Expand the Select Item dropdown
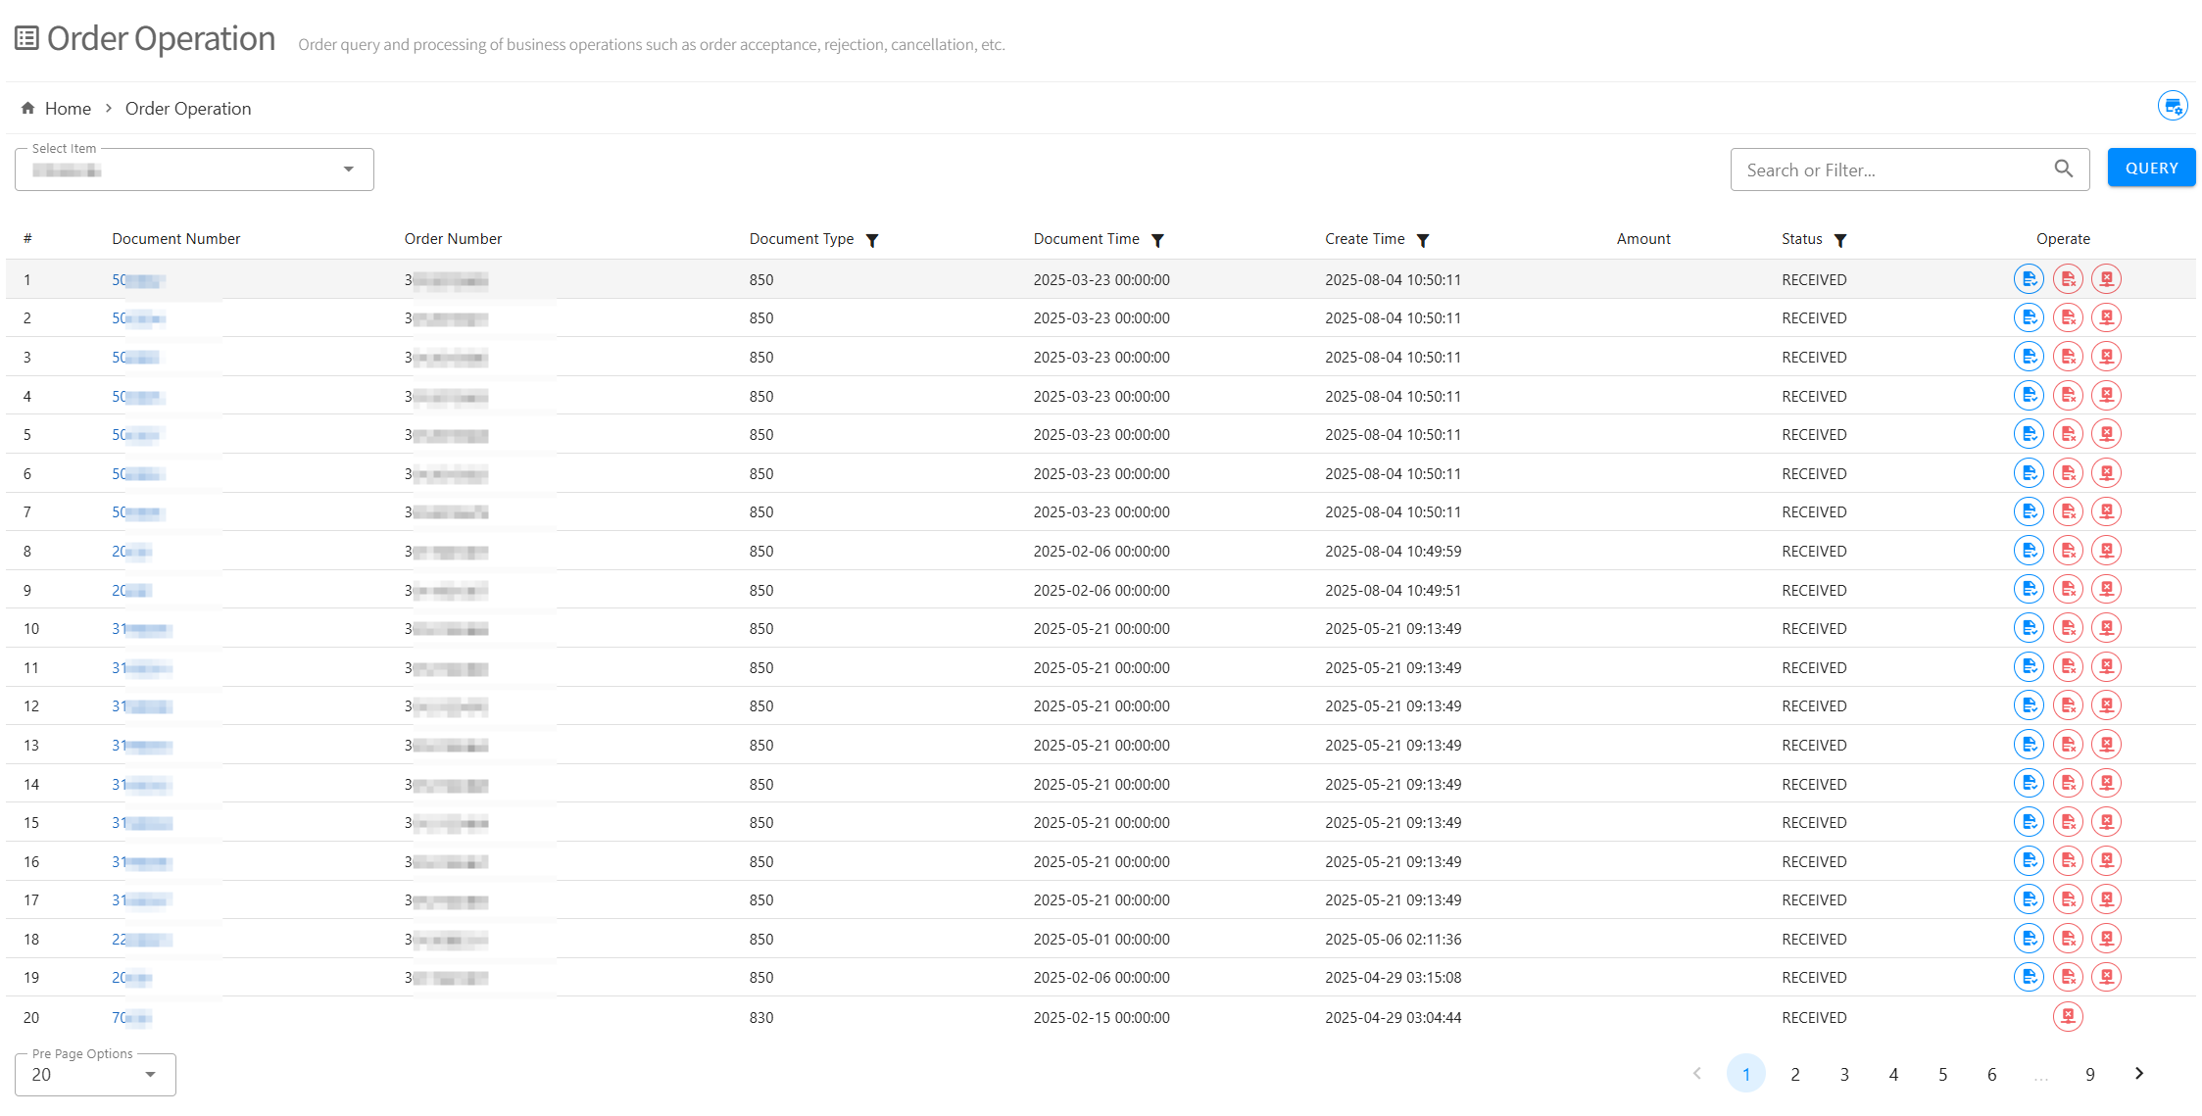 tap(348, 170)
